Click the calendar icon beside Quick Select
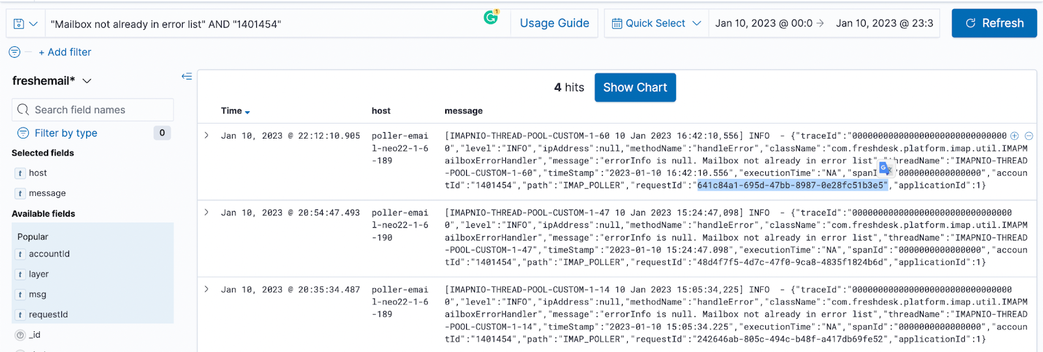Screen dimensions: 1043x352 617,23
